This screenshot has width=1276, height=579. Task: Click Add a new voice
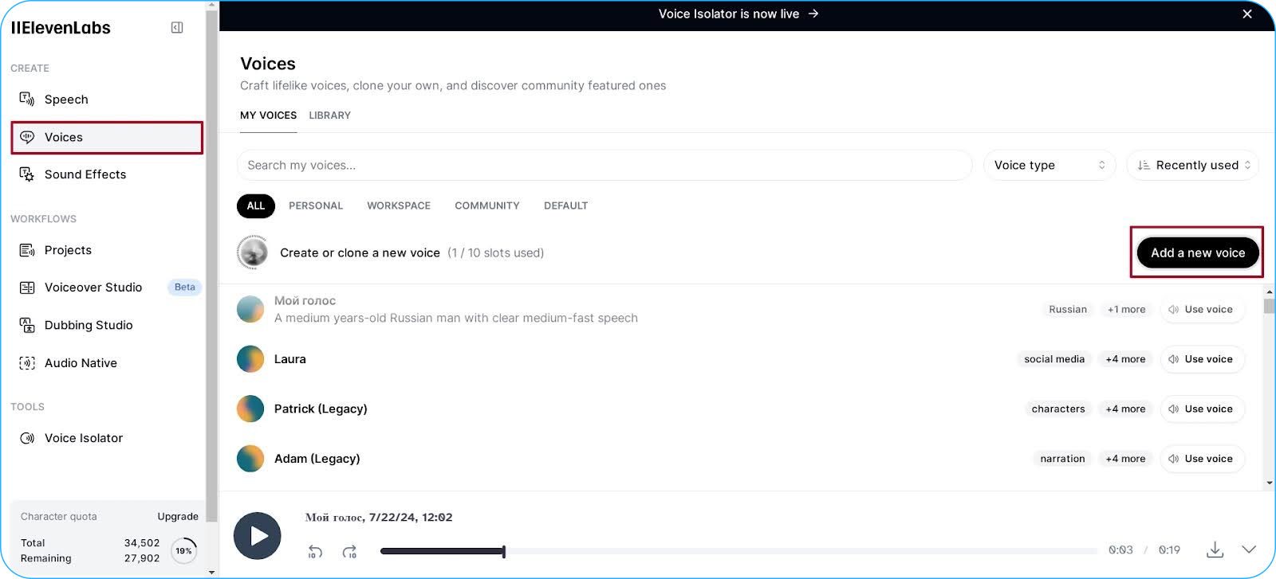coord(1198,252)
